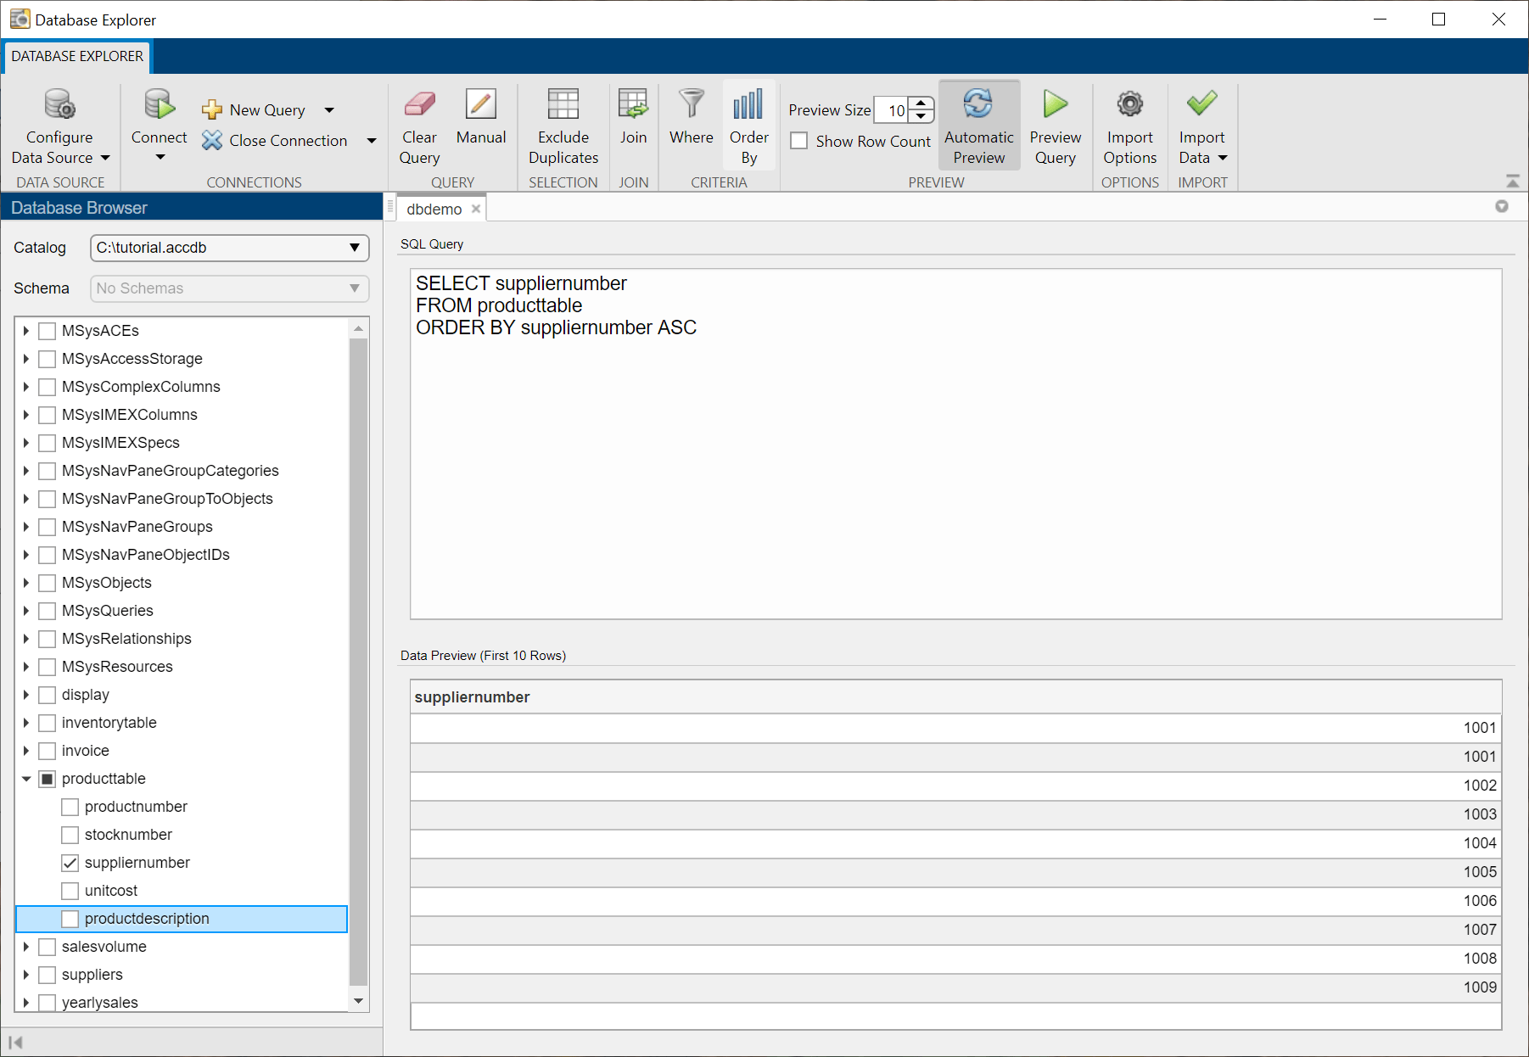Select the MSysNavPaneGroups table row
The height and width of the screenshot is (1057, 1529).
182,527
